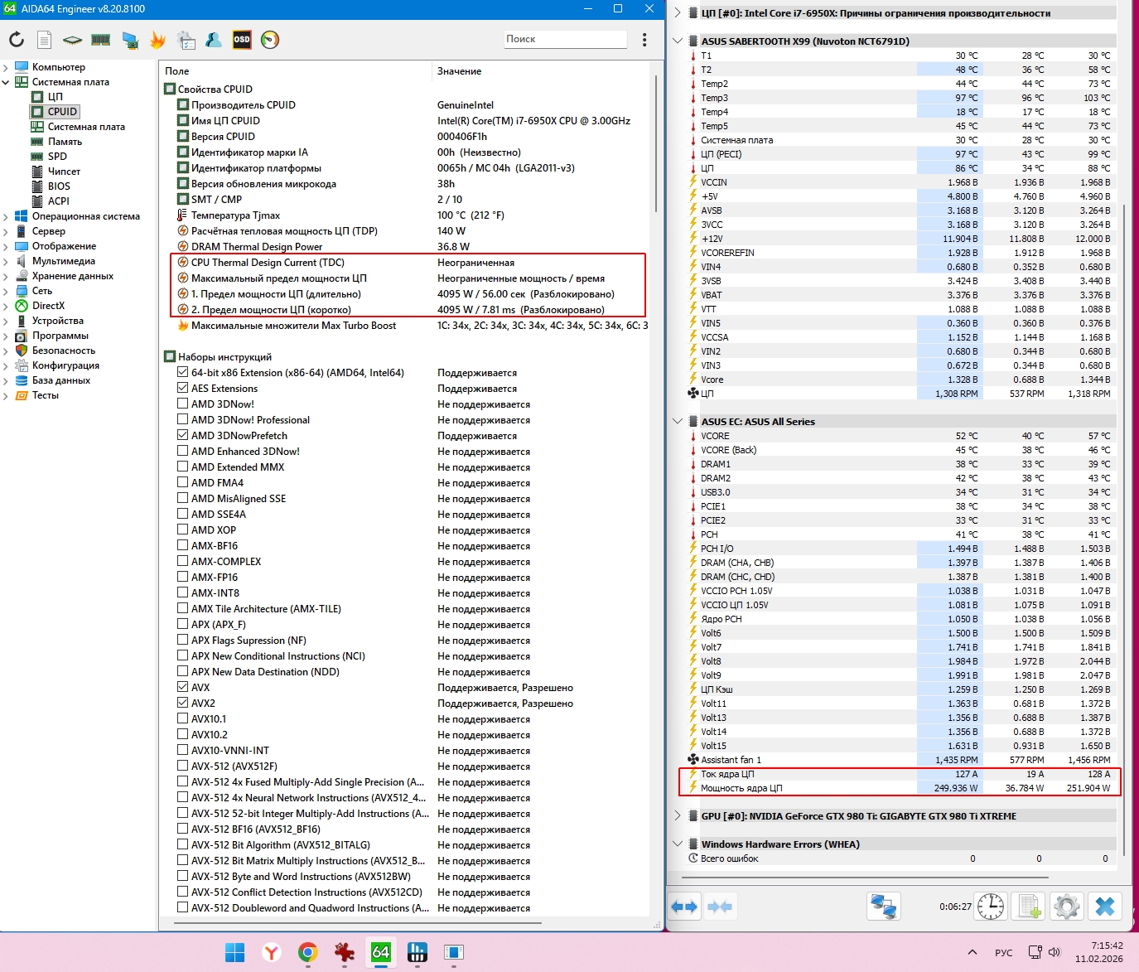The width and height of the screenshot is (1139, 972).
Task: Click the CPU chip icon in the toolbar
Action: tap(73, 40)
